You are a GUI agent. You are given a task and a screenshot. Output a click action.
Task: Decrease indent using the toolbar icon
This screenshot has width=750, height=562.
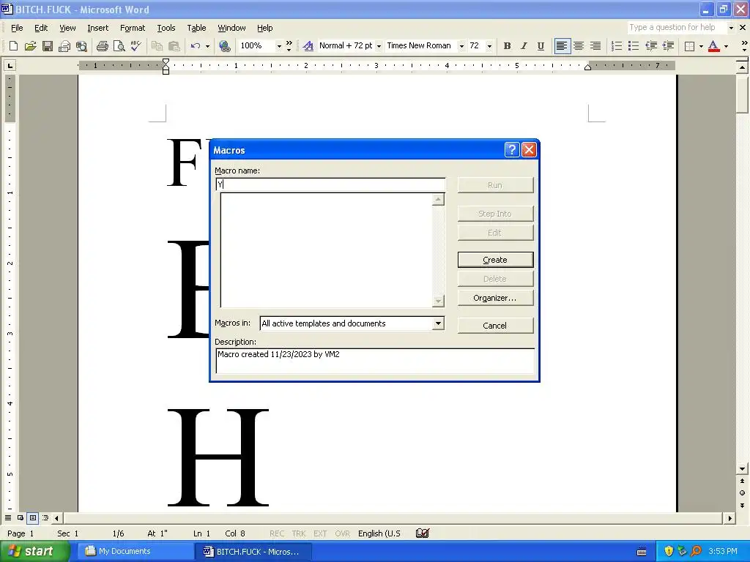click(651, 46)
